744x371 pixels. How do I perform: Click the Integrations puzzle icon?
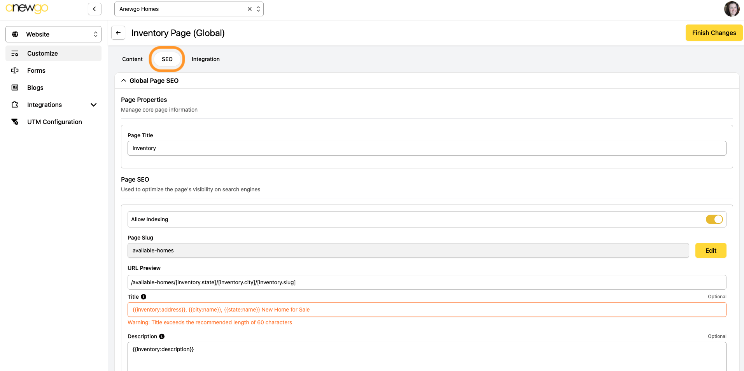coord(15,105)
